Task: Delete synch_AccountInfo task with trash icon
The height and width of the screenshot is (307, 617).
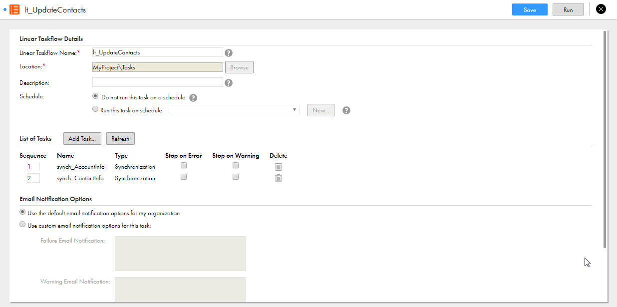Action: [x=279, y=167]
